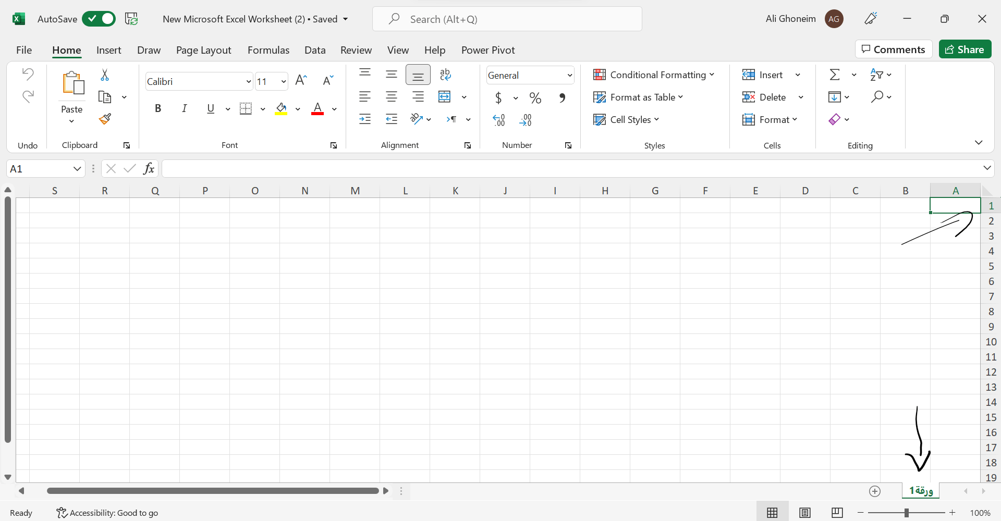Expand Format as Table menu
Viewport: 1001px width, 521px height.
638,97
